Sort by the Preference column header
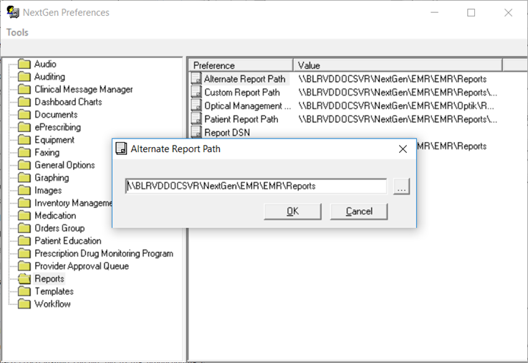 point(241,65)
